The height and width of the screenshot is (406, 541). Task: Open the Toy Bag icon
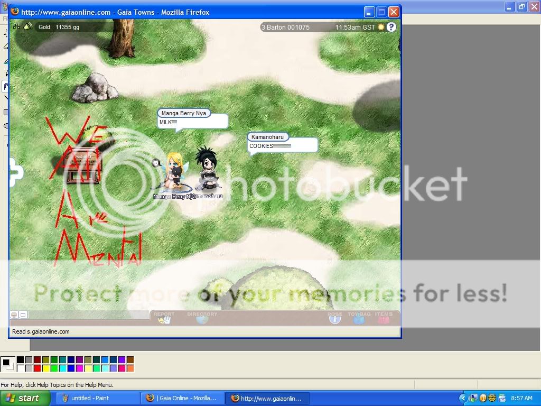(x=359, y=318)
